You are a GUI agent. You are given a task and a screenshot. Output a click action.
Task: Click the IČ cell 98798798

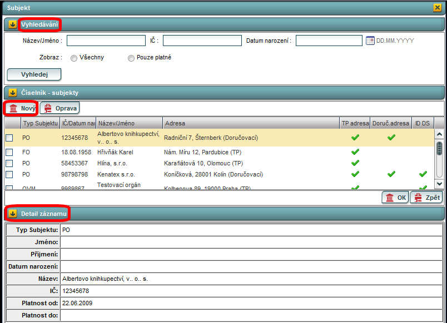click(x=74, y=174)
